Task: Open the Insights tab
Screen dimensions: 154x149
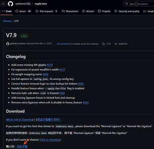Action: click(x=148, y=11)
